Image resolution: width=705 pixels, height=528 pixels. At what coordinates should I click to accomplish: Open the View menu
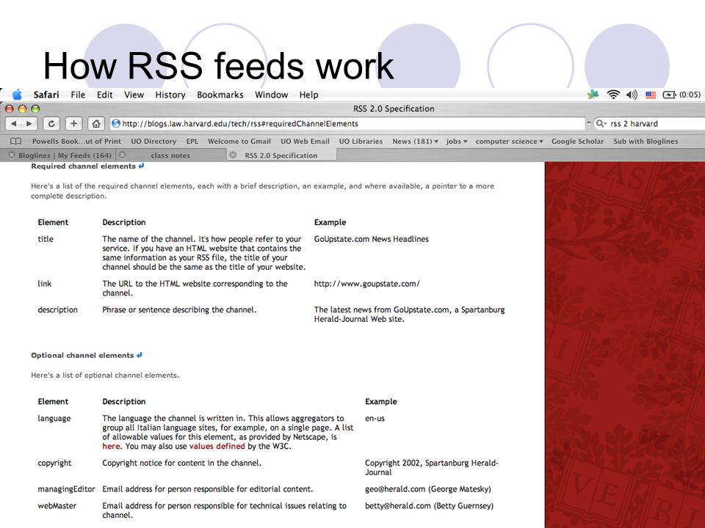[134, 95]
